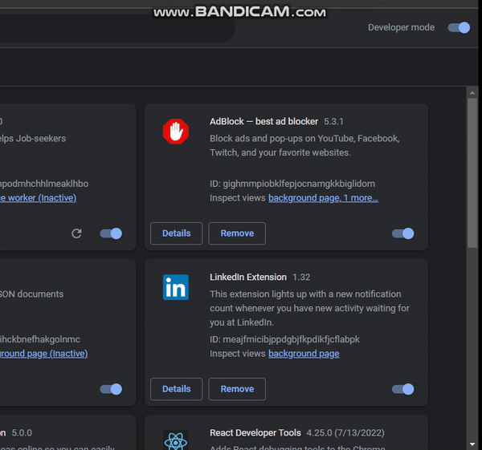The height and width of the screenshot is (450, 482).
Task: Click the scrollbar down arrow
Action: point(473,443)
